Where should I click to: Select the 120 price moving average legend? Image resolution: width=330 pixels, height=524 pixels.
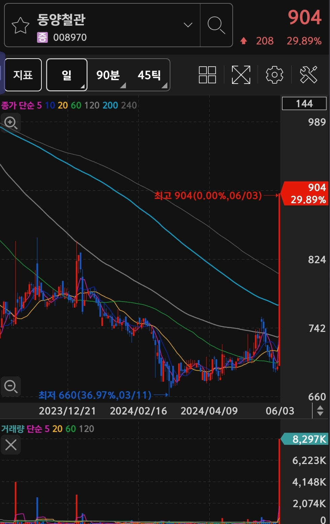point(92,105)
